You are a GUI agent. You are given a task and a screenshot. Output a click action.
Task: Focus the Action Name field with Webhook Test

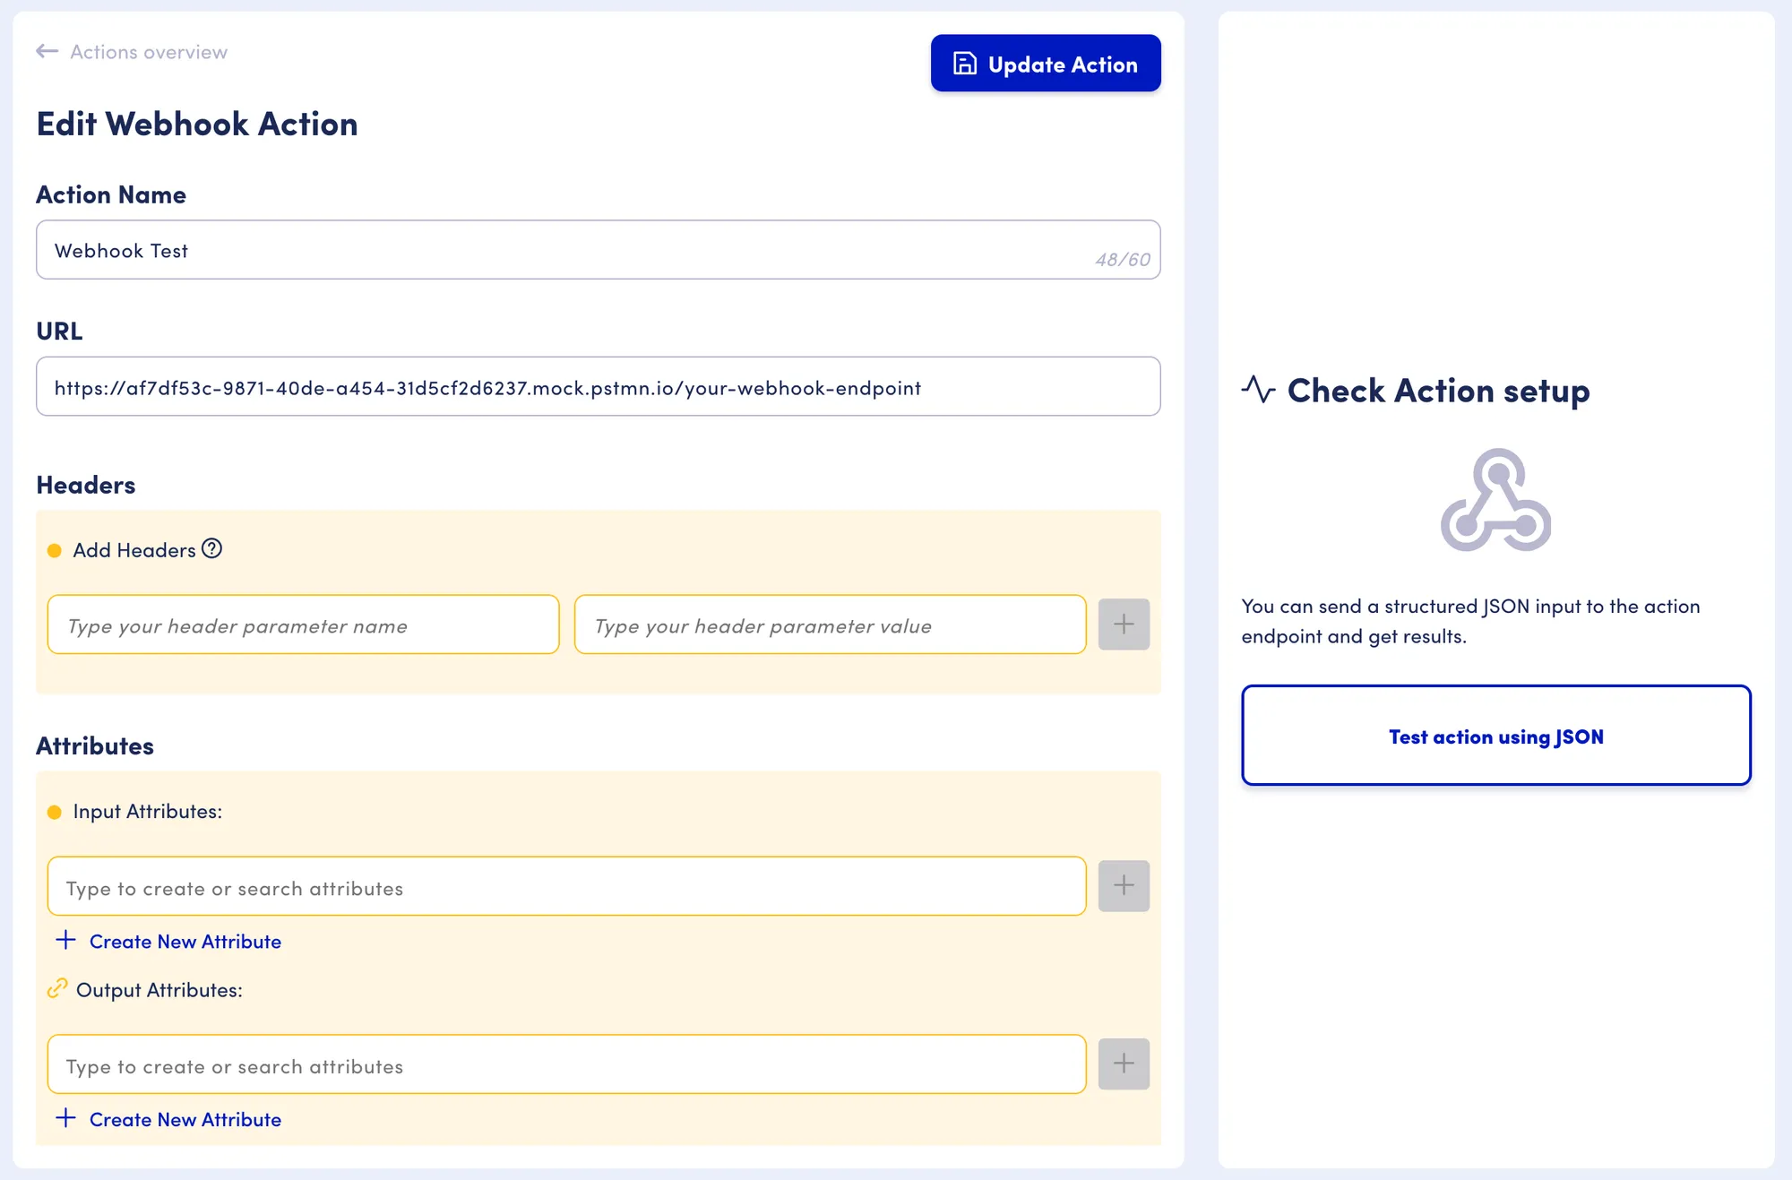[598, 250]
